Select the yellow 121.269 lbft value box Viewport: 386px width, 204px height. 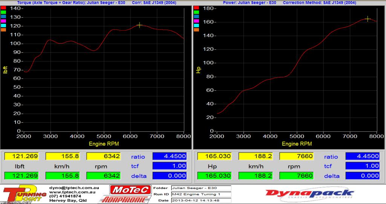pyautogui.click(x=21, y=156)
